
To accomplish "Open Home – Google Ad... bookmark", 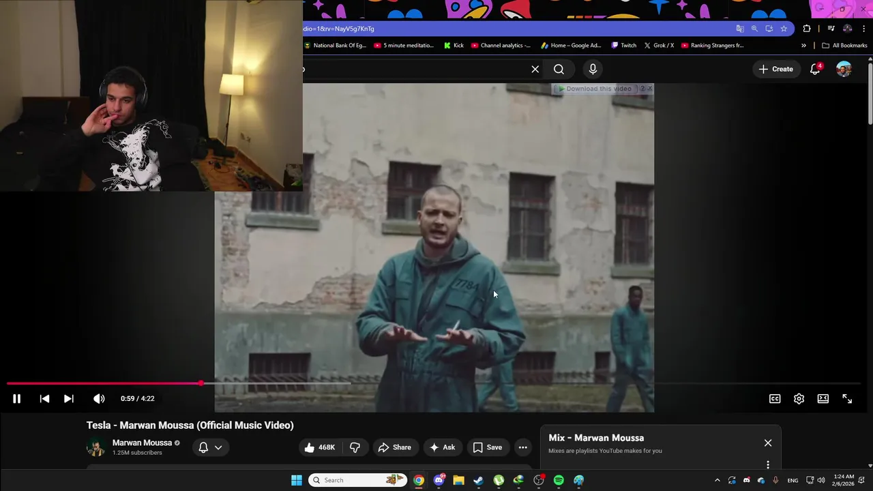I will point(571,46).
